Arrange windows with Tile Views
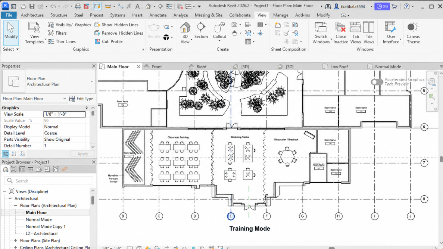The width and height of the screenshot is (443, 249). [369, 33]
